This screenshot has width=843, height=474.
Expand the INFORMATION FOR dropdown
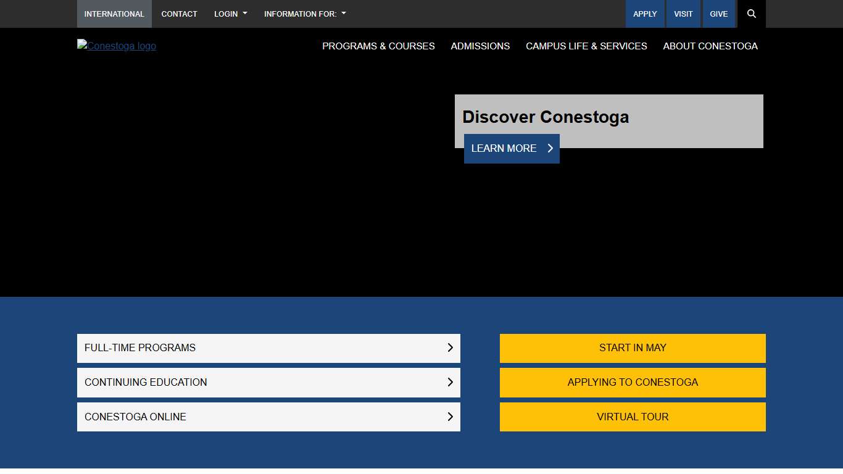coord(304,14)
